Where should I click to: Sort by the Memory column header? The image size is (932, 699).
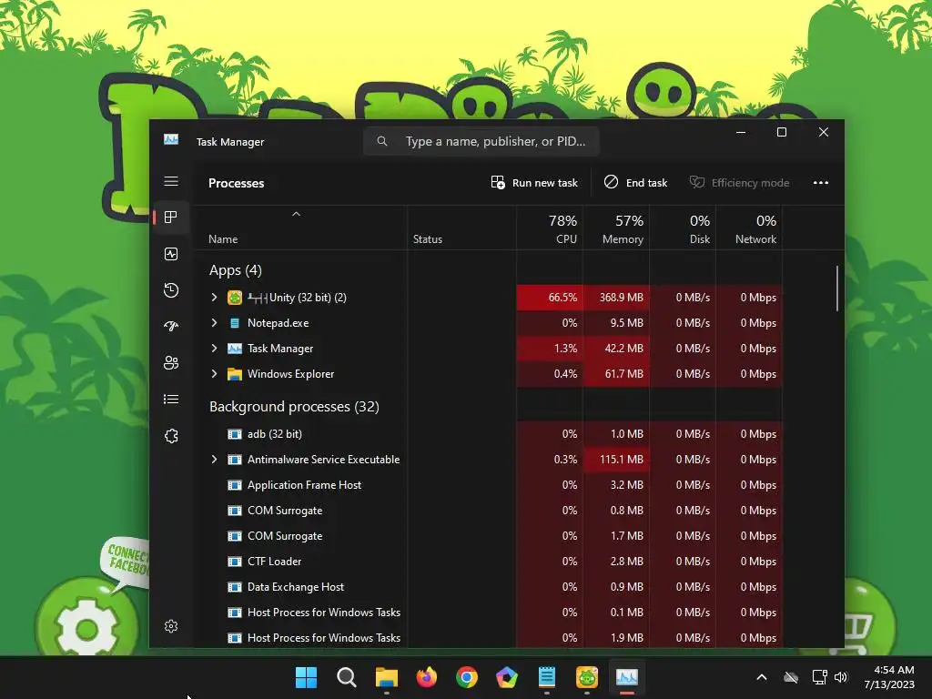point(616,228)
